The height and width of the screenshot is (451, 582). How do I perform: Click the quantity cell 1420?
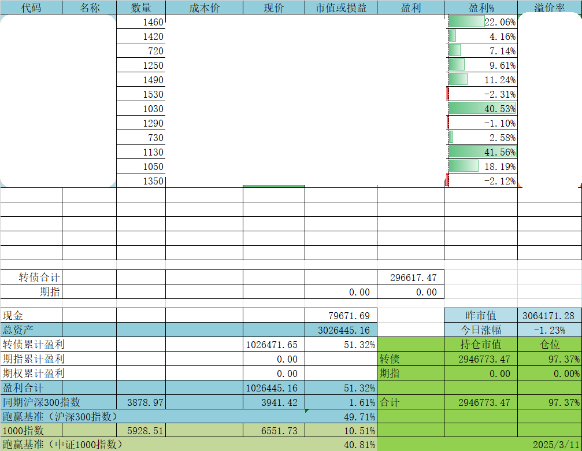point(141,36)
